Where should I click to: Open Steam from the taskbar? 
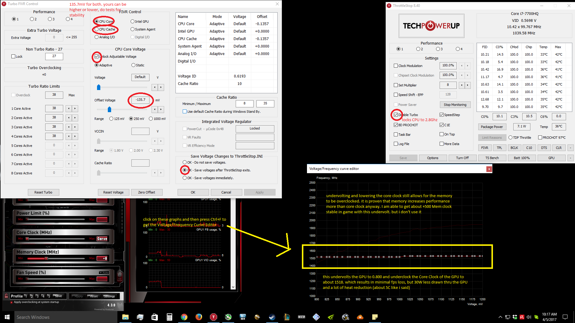click(x=272, y=317)
